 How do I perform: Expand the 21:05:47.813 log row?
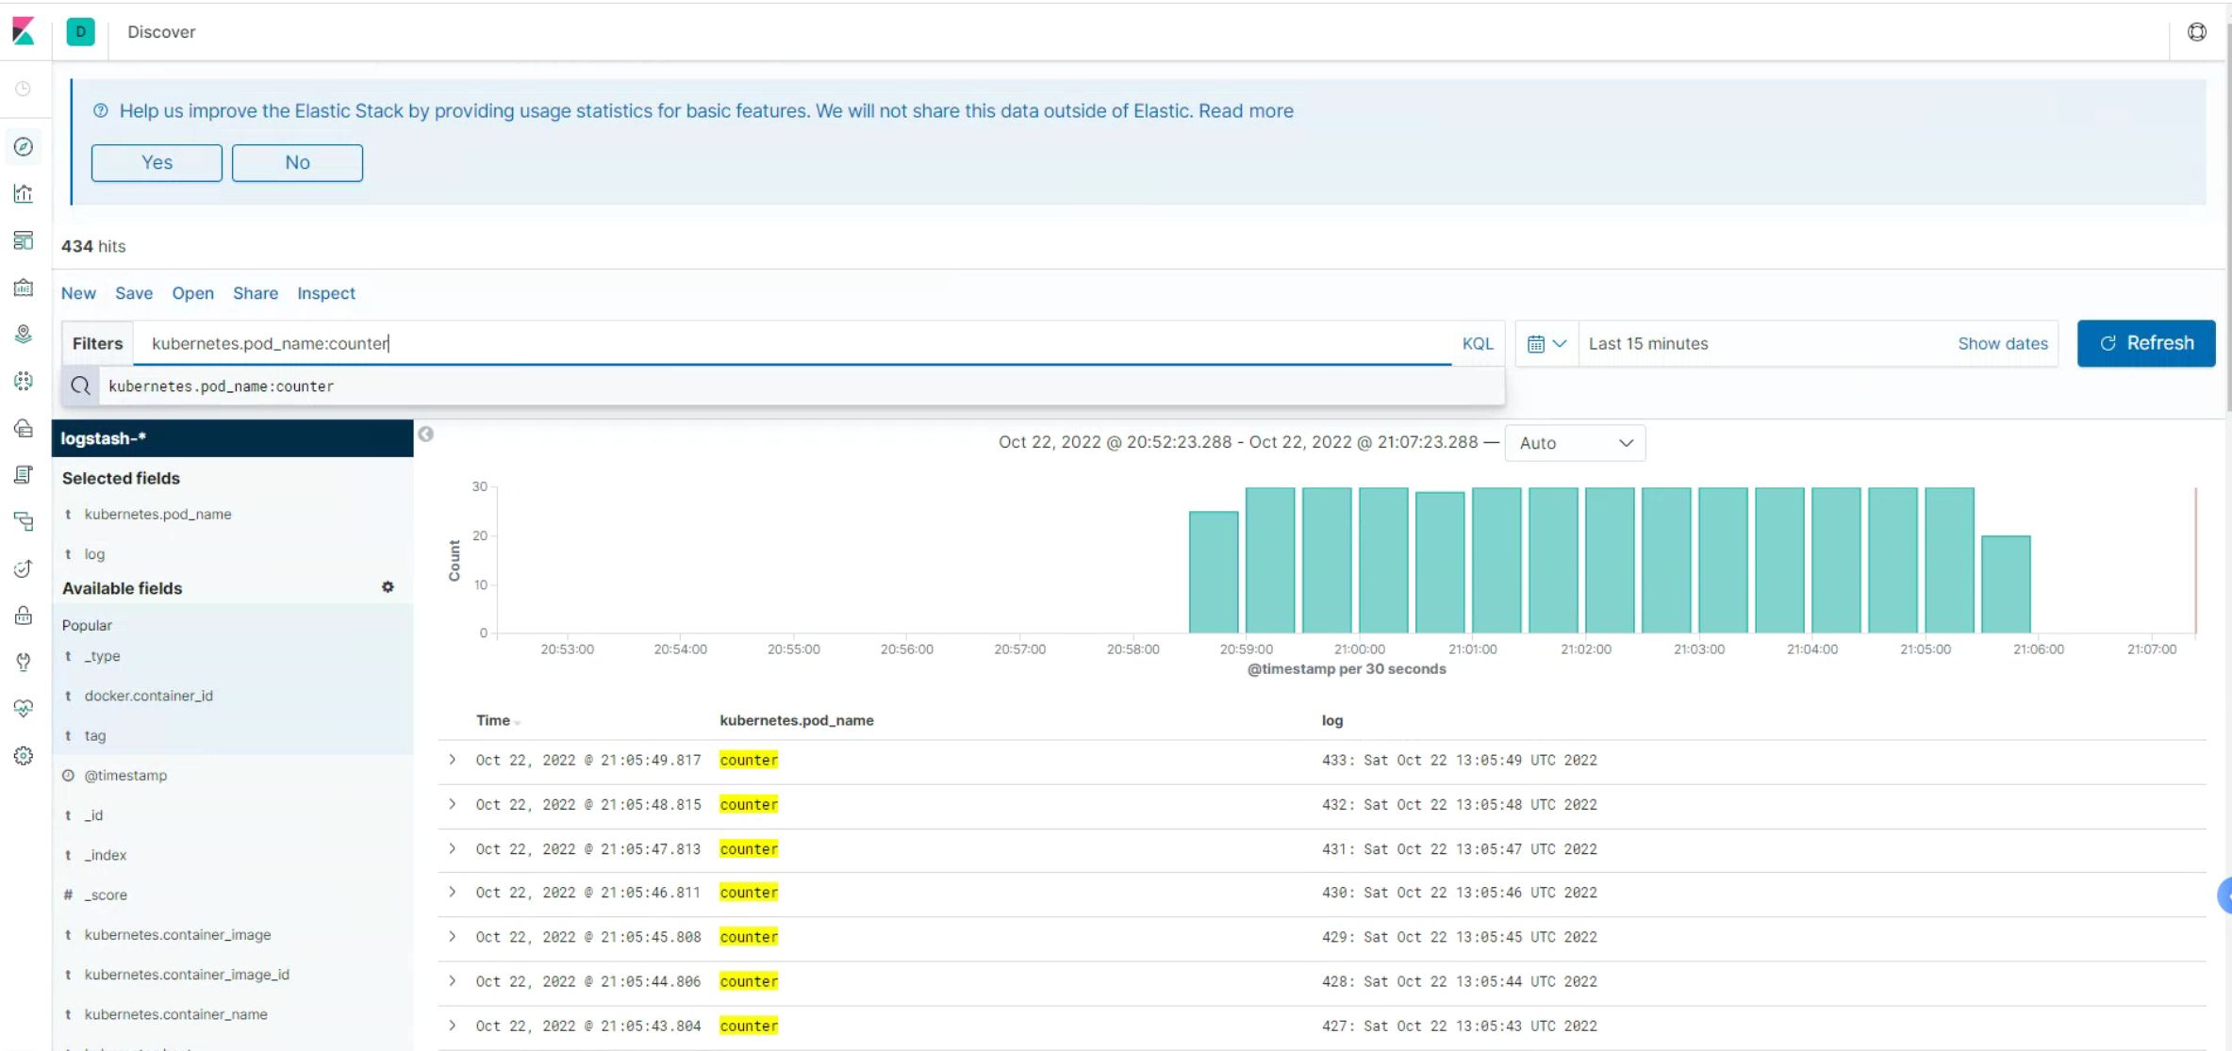[x=453, y=848]
